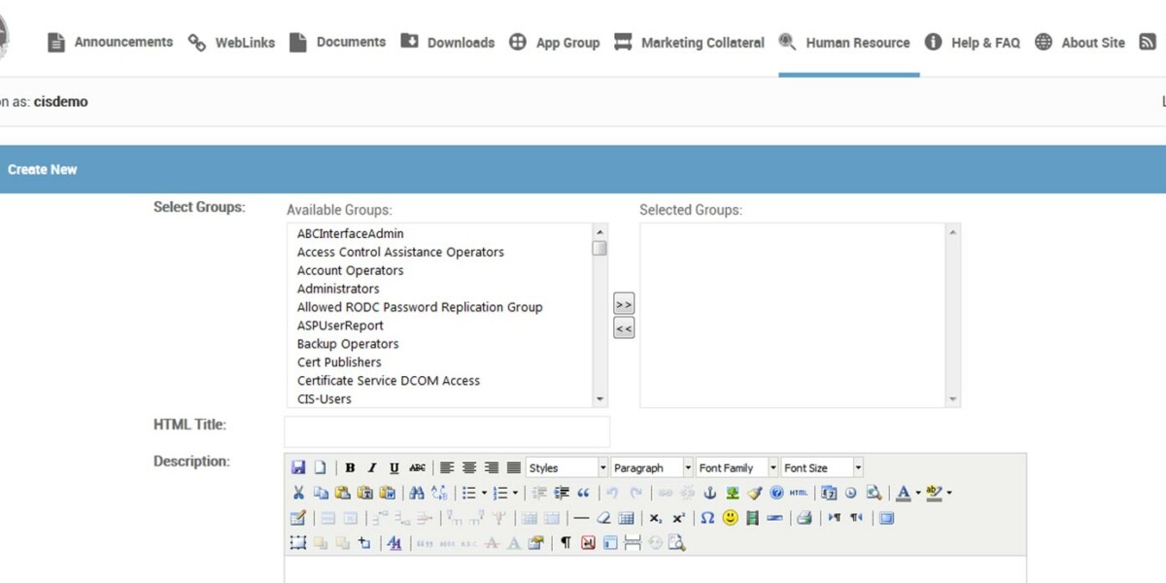Toggle fullscreen mode for the editor
The height and width of the screenshot is (583, 1166).
point(885,518)
